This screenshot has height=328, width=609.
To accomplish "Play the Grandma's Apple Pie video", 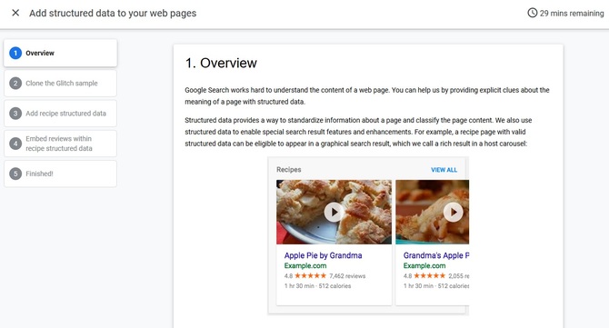I will click(x=453, y=212).
